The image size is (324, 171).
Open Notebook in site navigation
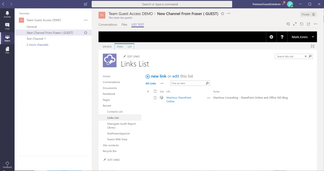point(109,94)
